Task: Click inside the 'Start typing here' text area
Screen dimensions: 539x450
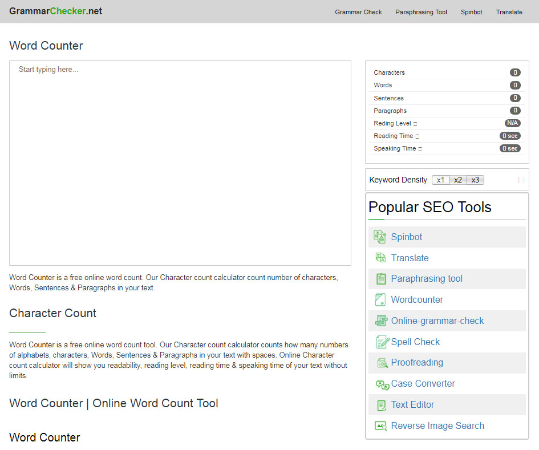Action: click(x=180, y=163)
